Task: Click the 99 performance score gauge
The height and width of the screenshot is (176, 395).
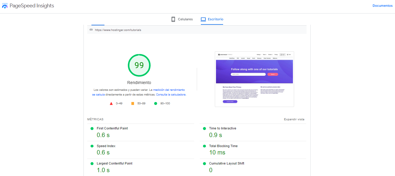Action: coord(139,65)
